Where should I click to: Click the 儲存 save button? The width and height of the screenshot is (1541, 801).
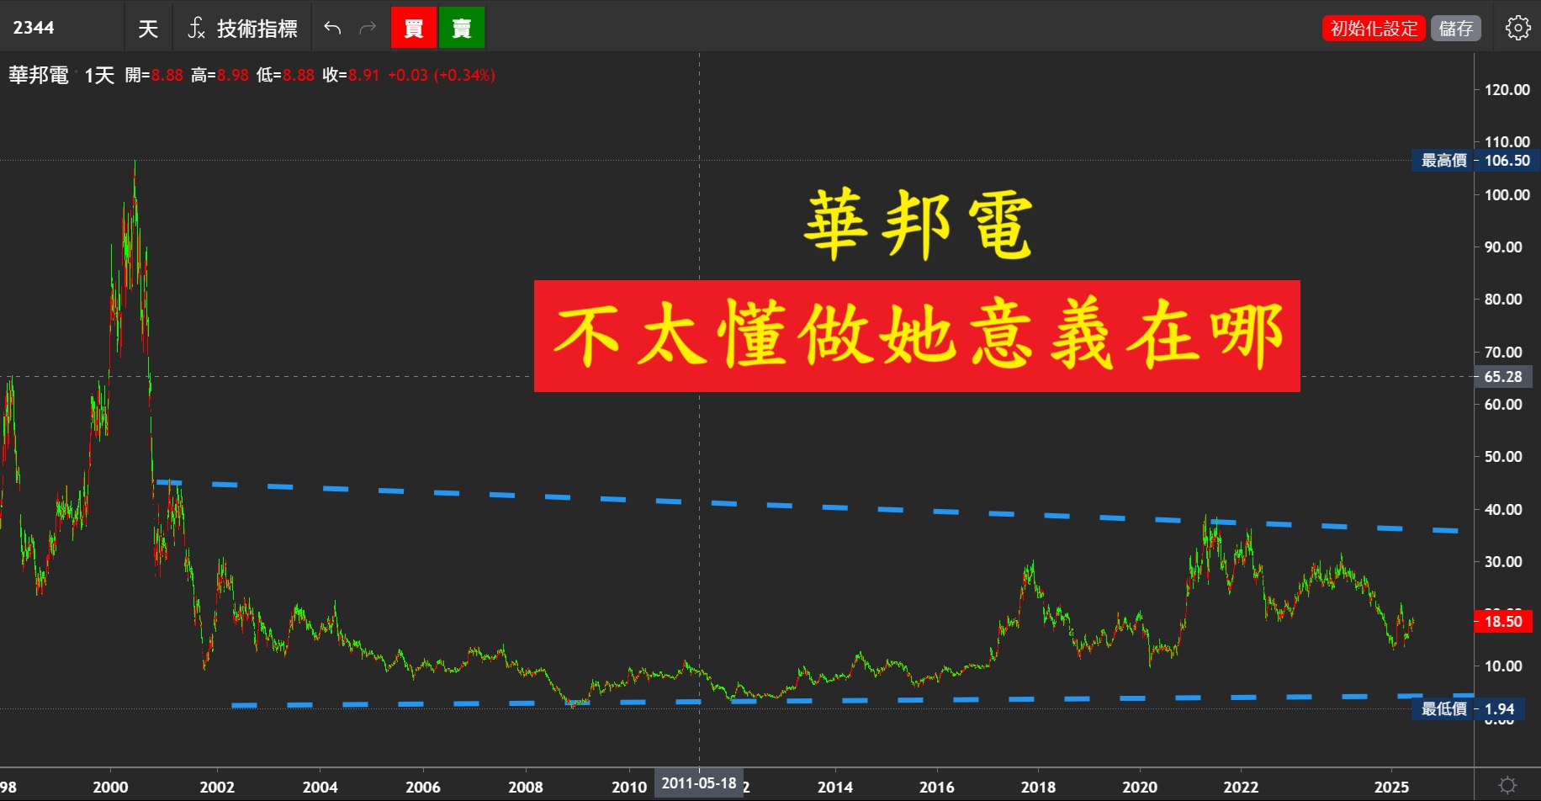1456,29
